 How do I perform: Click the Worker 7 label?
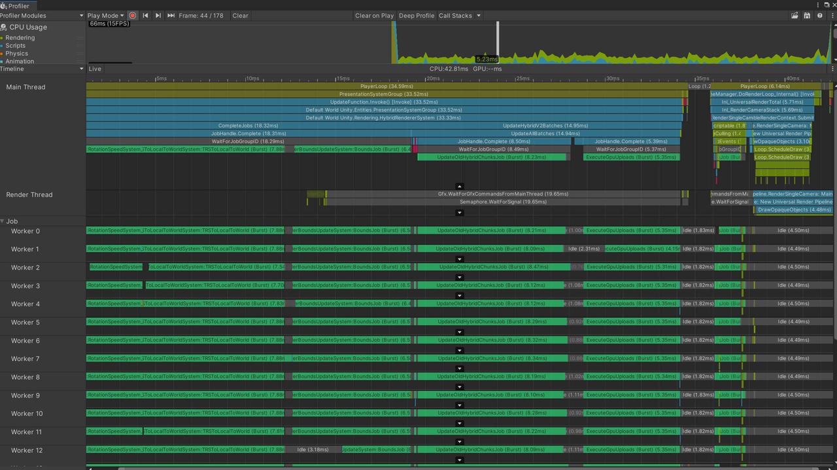pyautogui.click(x=25, y=359)
